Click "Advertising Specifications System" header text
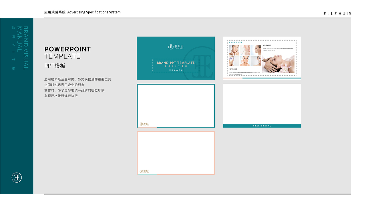 pos(94,12)
